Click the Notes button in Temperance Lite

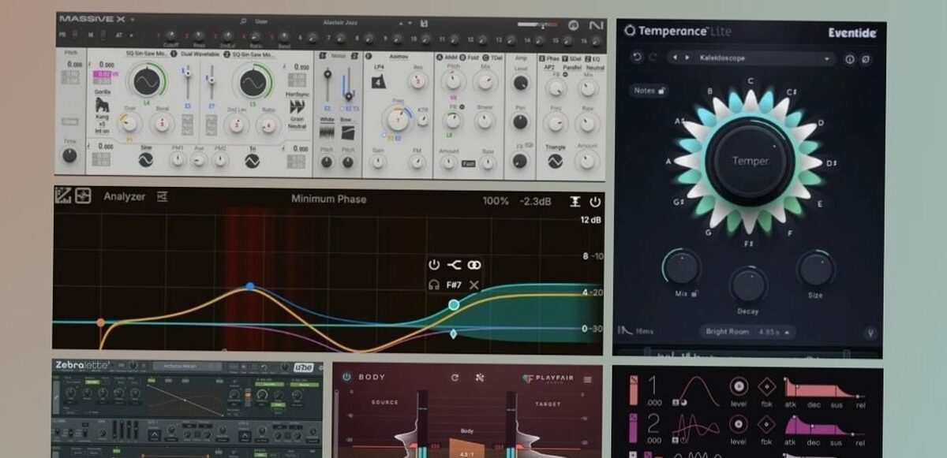(x=649, y=91)
